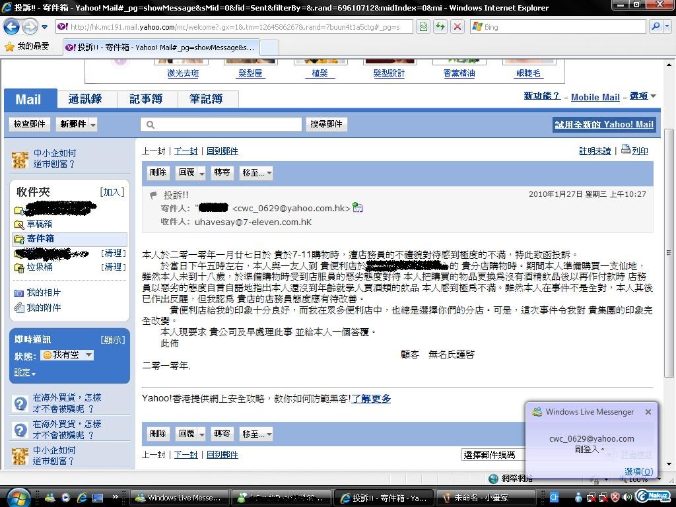The height and width of the screenshot is (507, 676).
Task: Click the URL address bar
Action: click(x=234, y=26)
